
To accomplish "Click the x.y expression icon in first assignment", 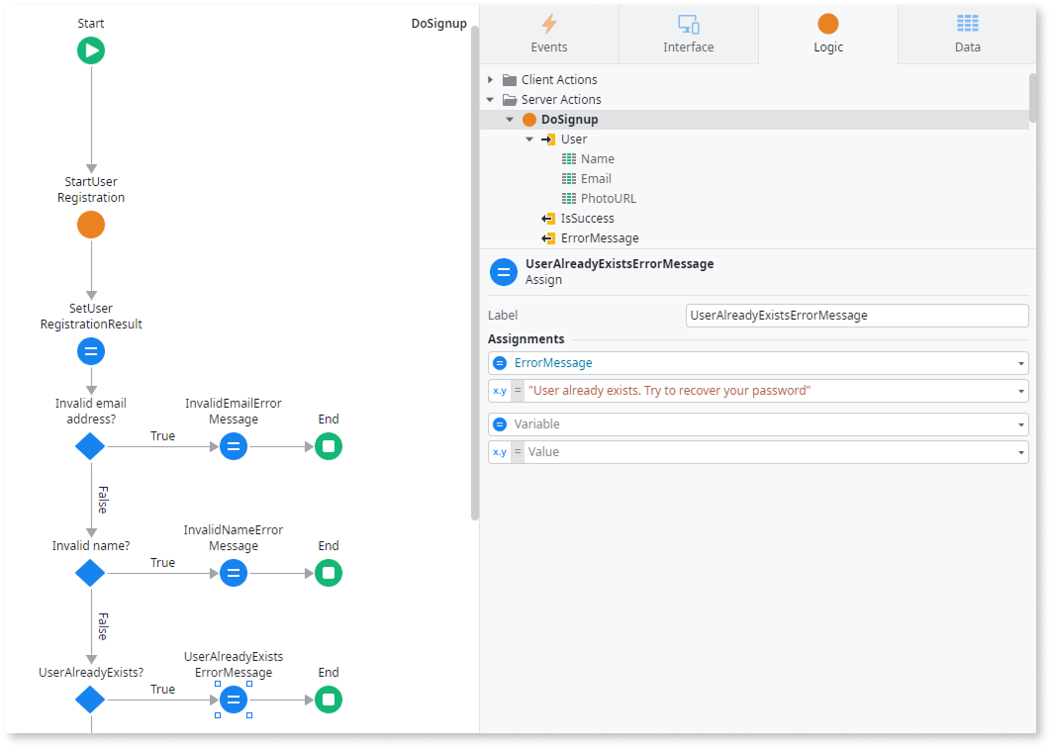I will [x=500, y=390].
